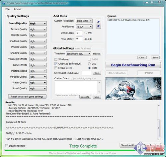This screenshot has width=166, height=157.
Task: Enable the Windowed checkbox
Action: click(x=56, y=59)
